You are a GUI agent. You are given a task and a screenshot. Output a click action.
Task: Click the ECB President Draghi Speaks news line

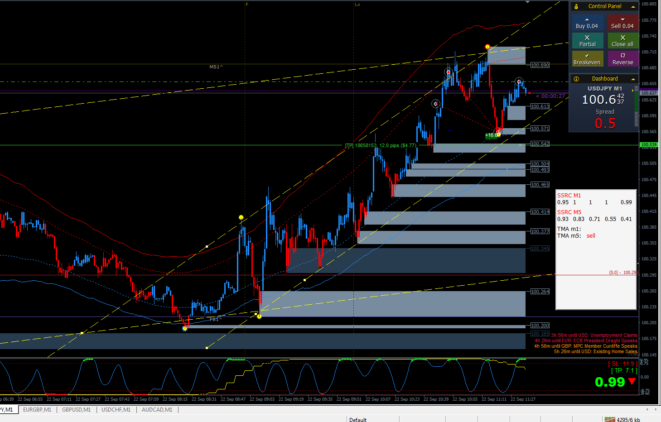tap(586, 341)
